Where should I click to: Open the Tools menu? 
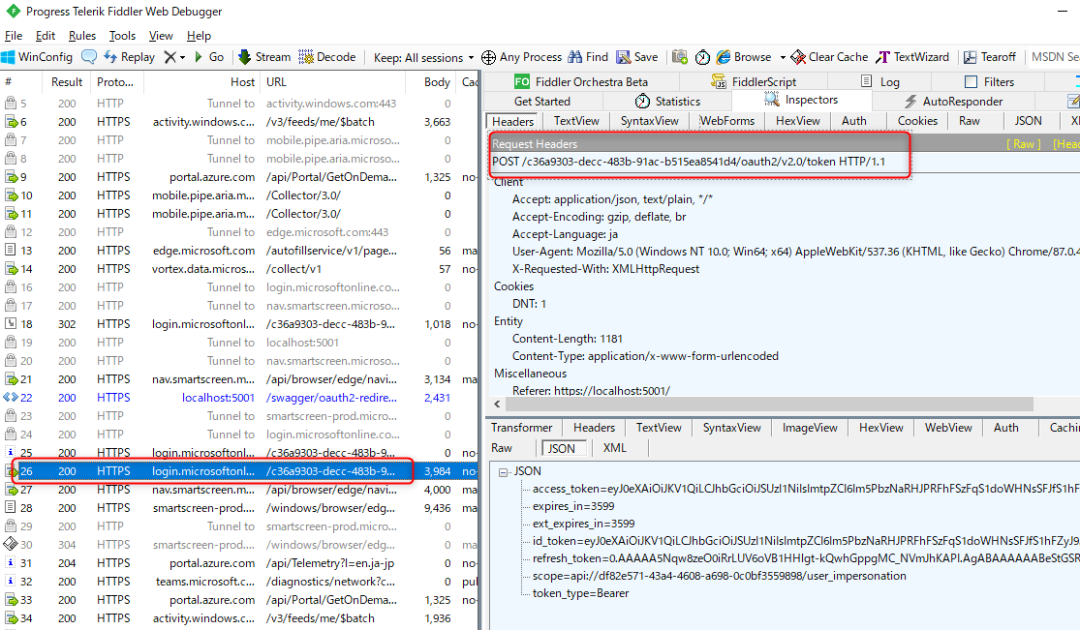pyautogui.click(x=122, y=36)
